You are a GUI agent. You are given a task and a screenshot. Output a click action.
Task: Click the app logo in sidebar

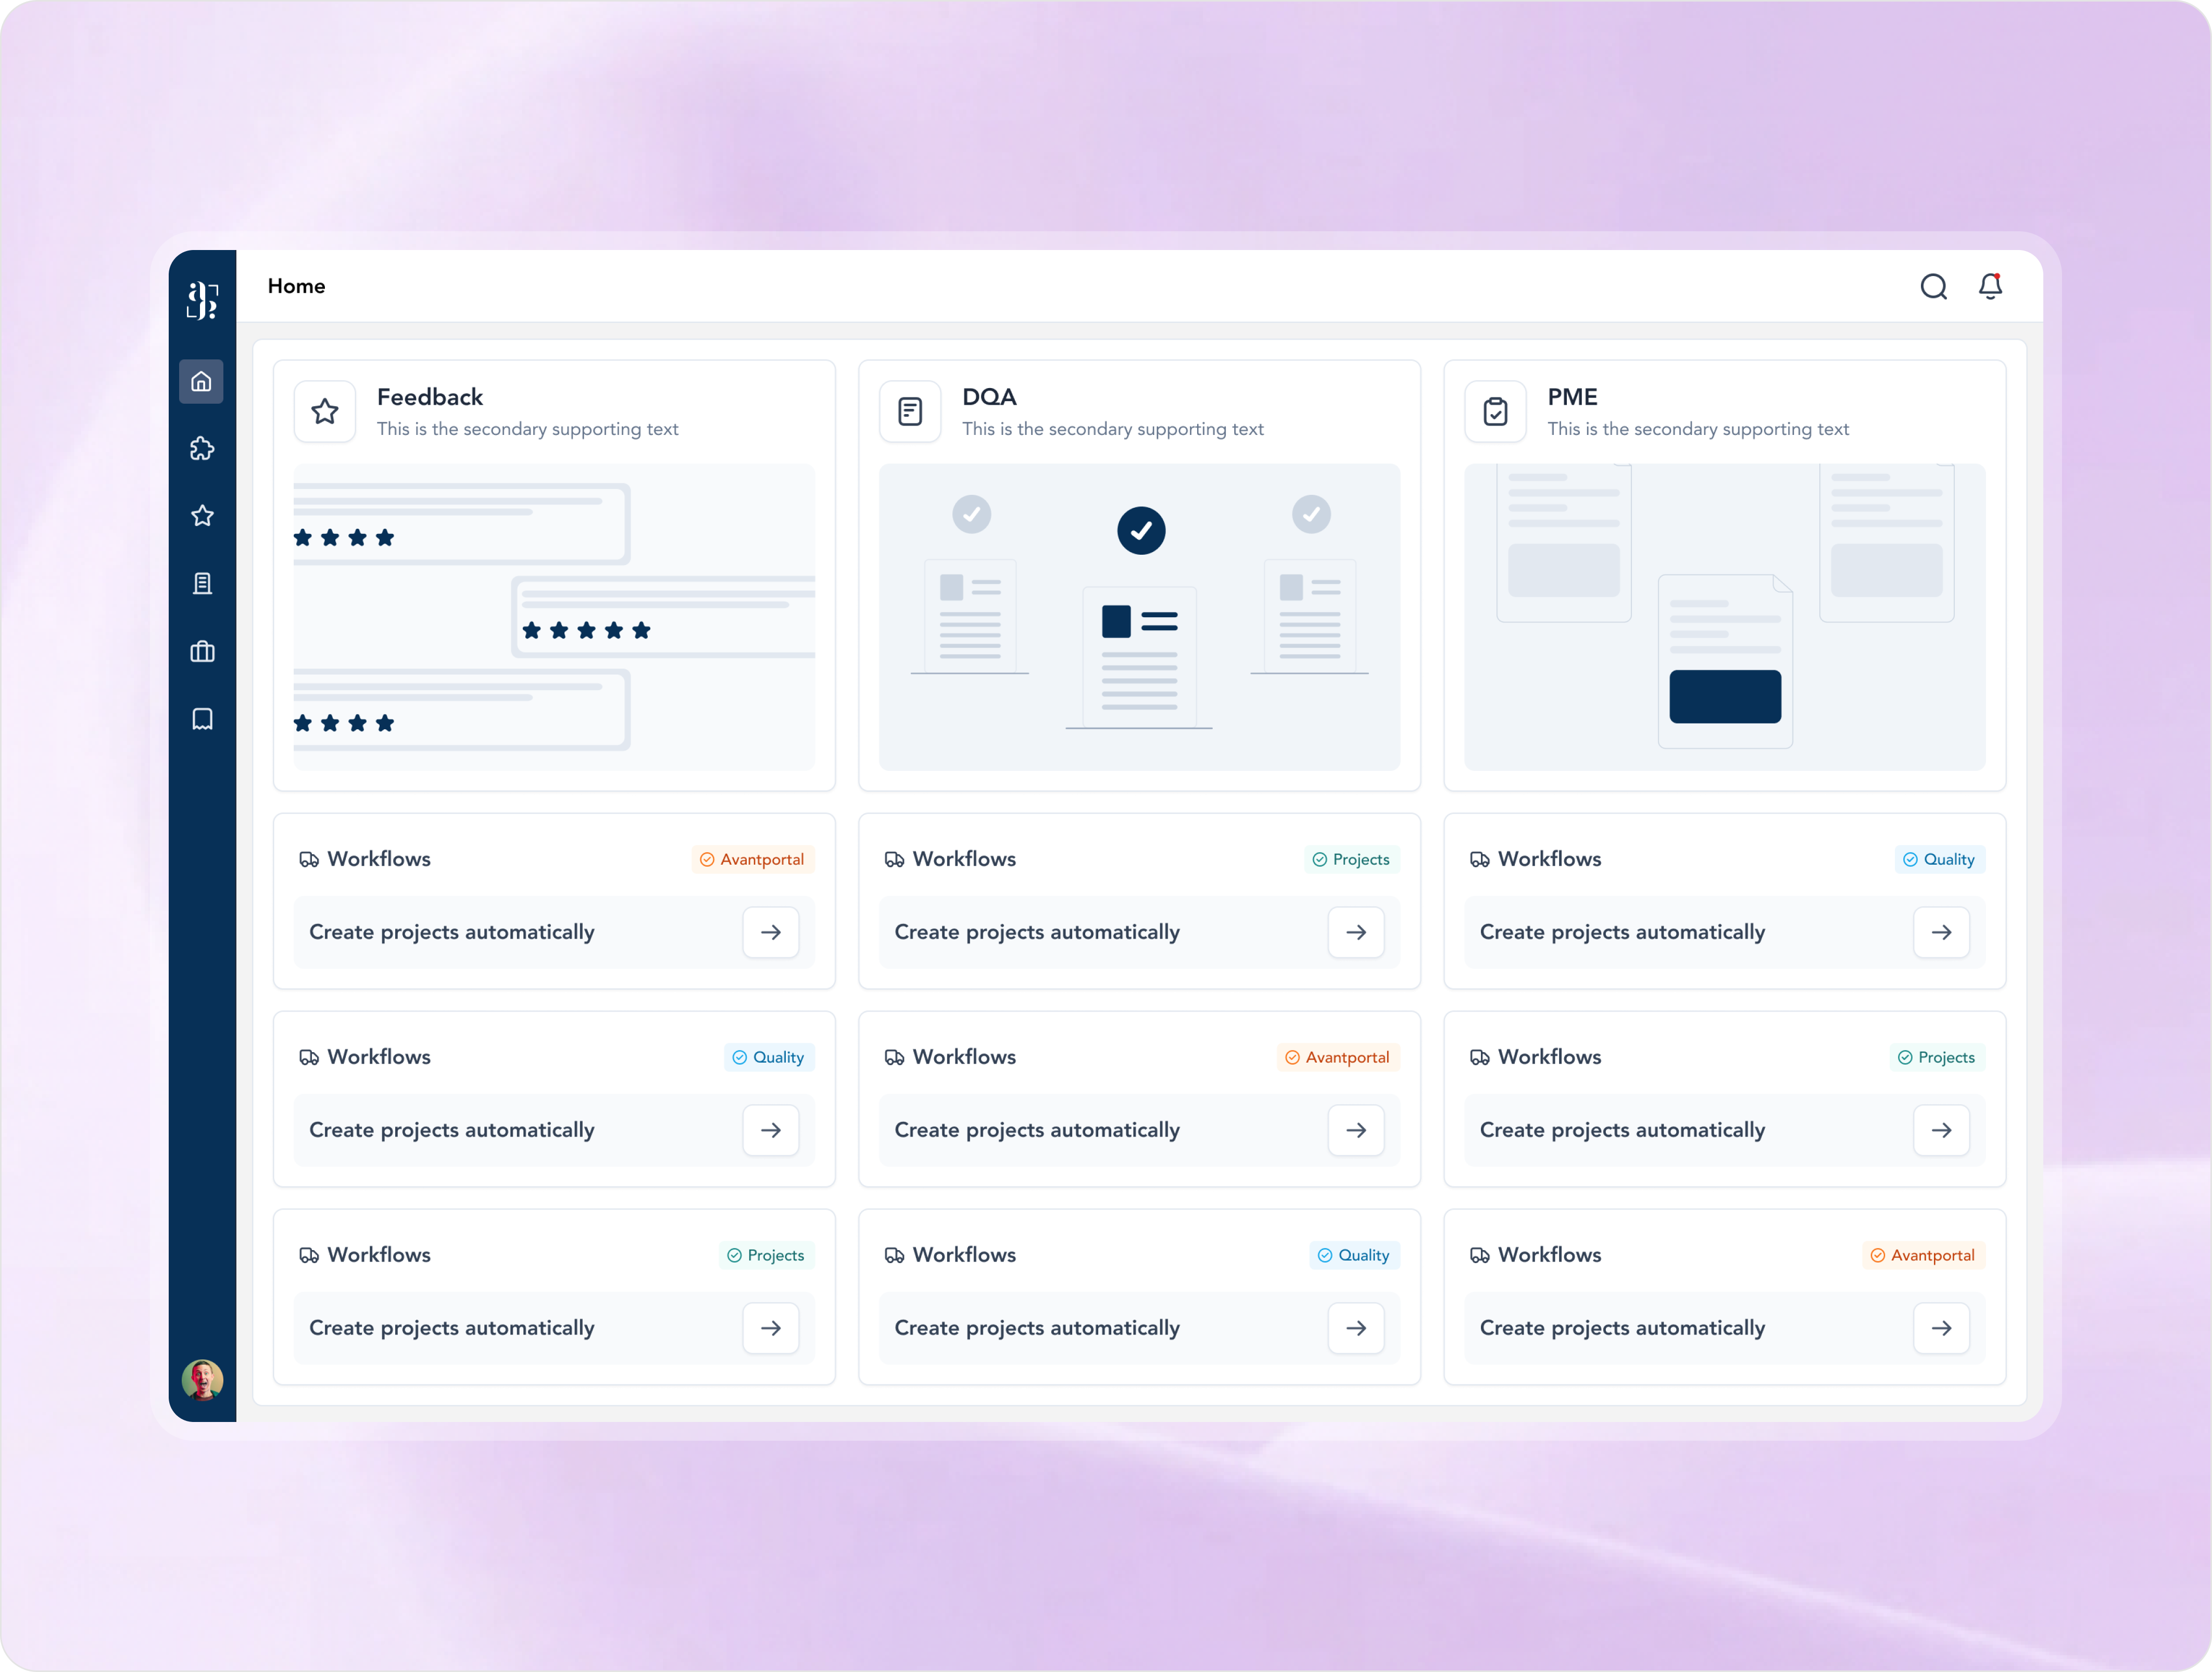point(202,299)
